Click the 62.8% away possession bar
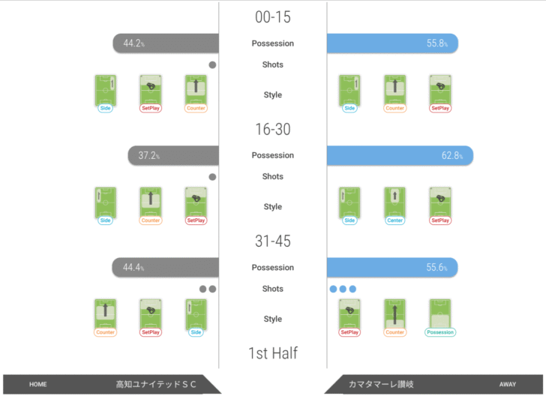 click(400, 155)
